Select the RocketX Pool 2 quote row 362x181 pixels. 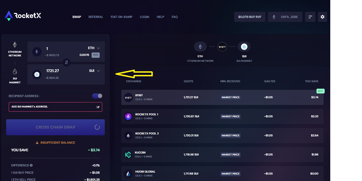click(x=222, y=136)
